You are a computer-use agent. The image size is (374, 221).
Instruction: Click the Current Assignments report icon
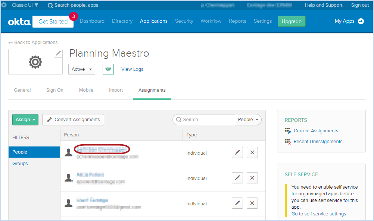point(288,131)
